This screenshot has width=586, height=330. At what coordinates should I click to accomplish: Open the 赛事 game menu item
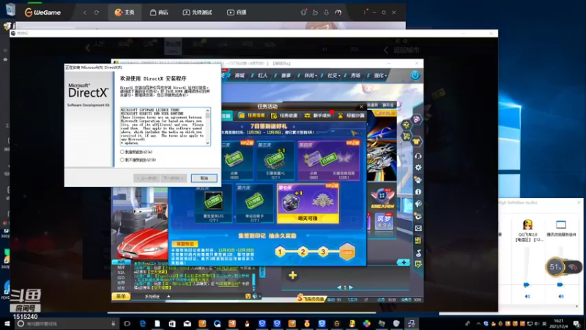pyautogui.click(x=286, y=76)
